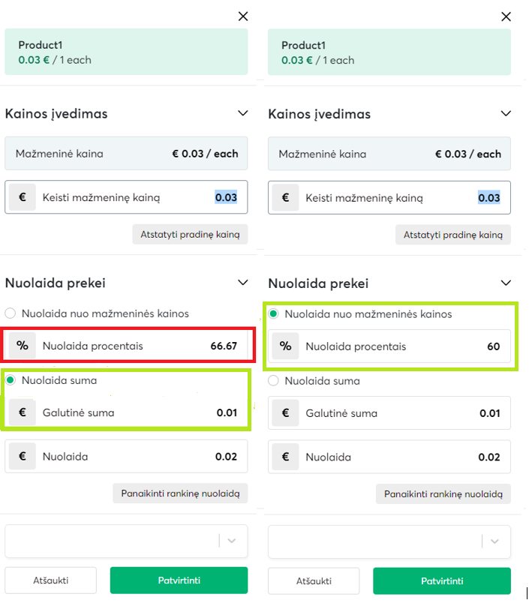Click the percent icon in the left panel
This screenshot has height=612, width=529.
[x=23, y=346]
